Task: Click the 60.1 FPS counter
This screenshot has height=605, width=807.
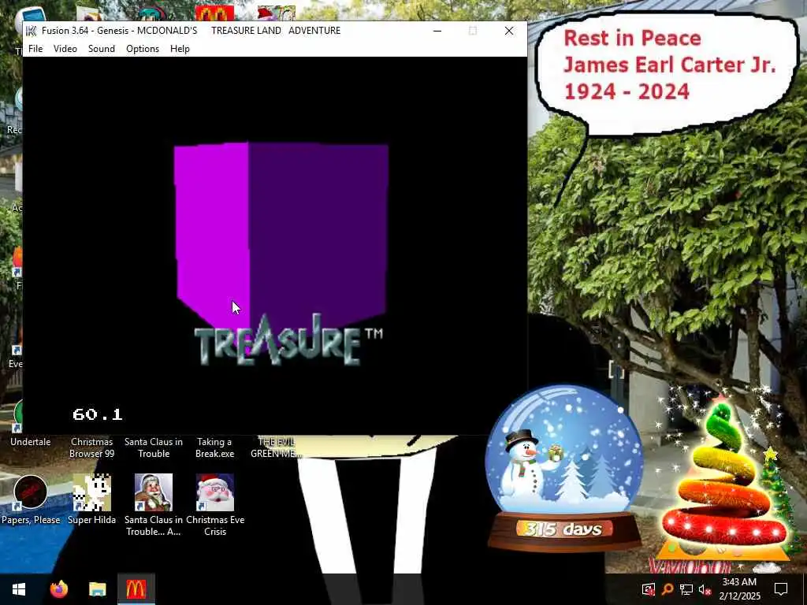Action: tap(97, 414)
